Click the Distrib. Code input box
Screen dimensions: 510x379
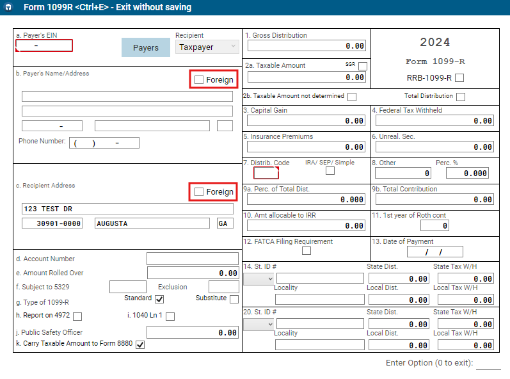[x=266, y=173]
